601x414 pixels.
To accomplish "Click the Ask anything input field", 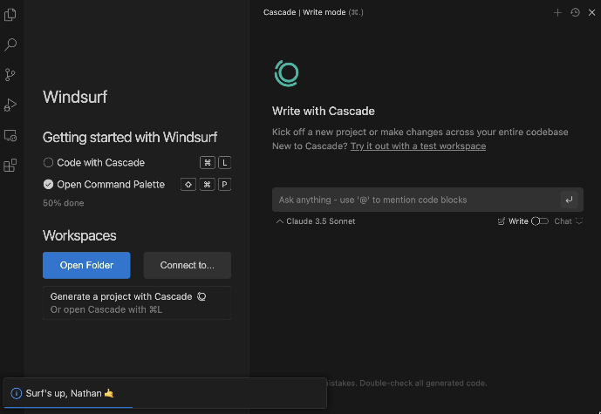I will [x=414, y=200].
